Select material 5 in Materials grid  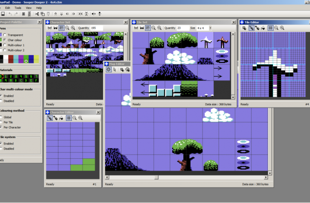coord(26,76)
